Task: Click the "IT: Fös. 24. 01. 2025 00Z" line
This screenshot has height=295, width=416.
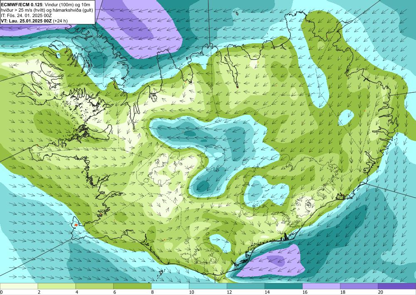Action: coord(26,15)
